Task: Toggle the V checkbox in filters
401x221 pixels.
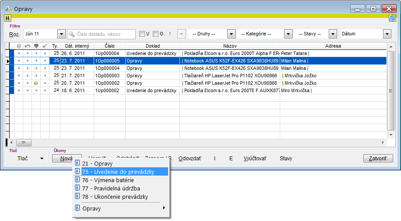Action: click(142, 34)
